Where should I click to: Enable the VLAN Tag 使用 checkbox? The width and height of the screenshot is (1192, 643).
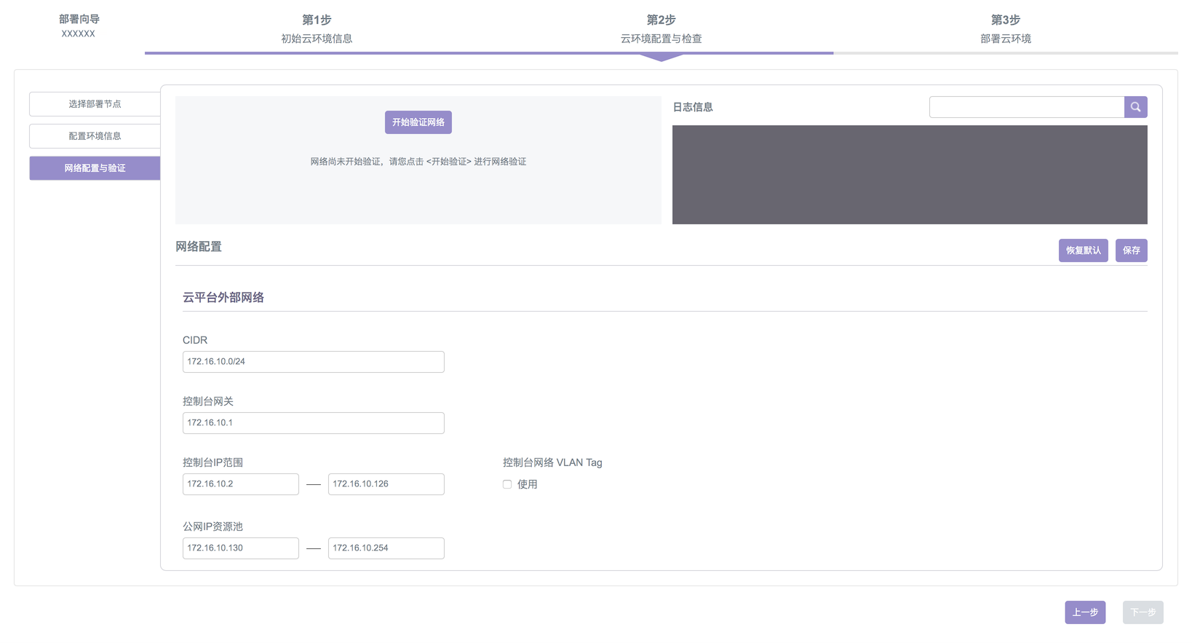[x=507, y=484]
